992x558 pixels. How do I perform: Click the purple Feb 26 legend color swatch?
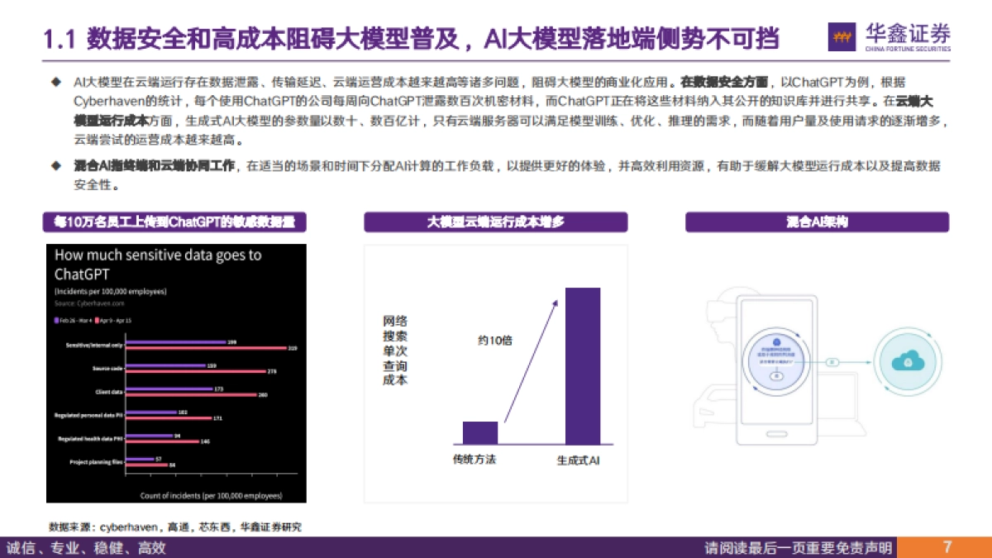[x=58, y=319]
